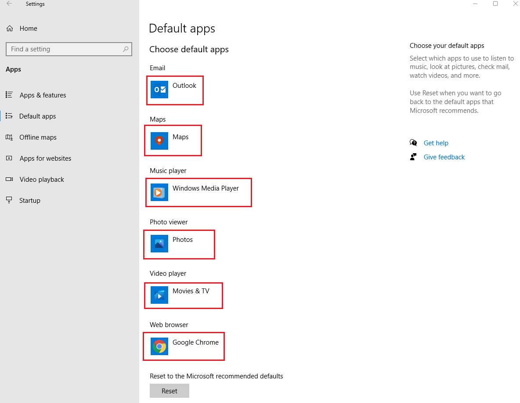Go back using the Settings back arrow

click(x=9, y=4)
